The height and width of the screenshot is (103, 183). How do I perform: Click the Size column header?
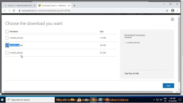pos(102,31)
